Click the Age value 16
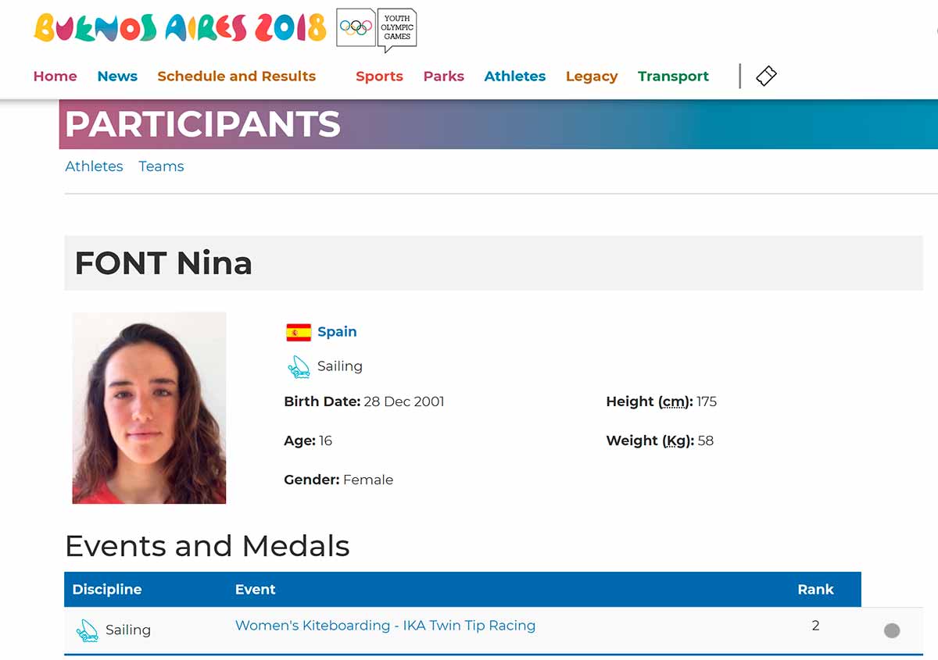Screen dimensions: 938x660 [326, 441]
